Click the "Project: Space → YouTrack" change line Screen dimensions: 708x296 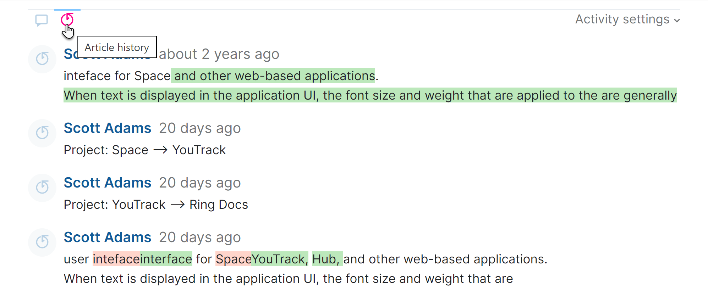pos(144,150)
